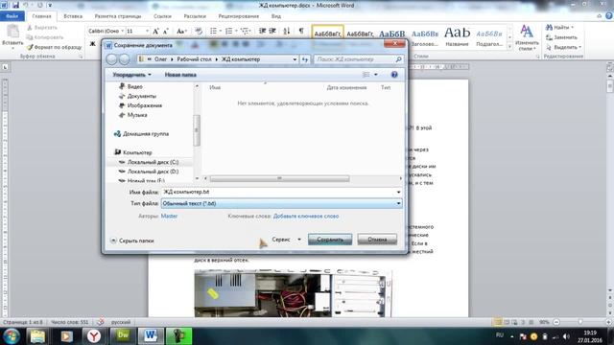
Task: Click the Shrink Font icon in ribbon
Action: [x=166, y=31]
